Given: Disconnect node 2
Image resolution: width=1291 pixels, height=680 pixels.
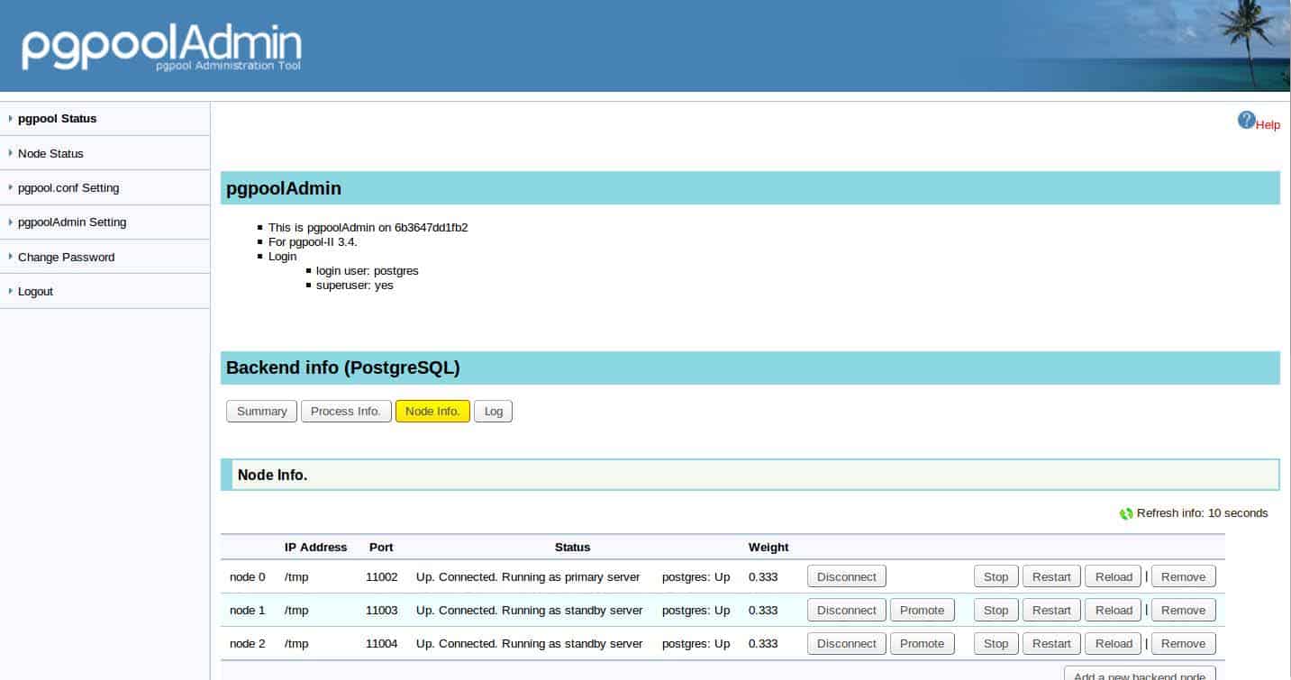Looking at the screenshot, I should (x=846, y=643).
